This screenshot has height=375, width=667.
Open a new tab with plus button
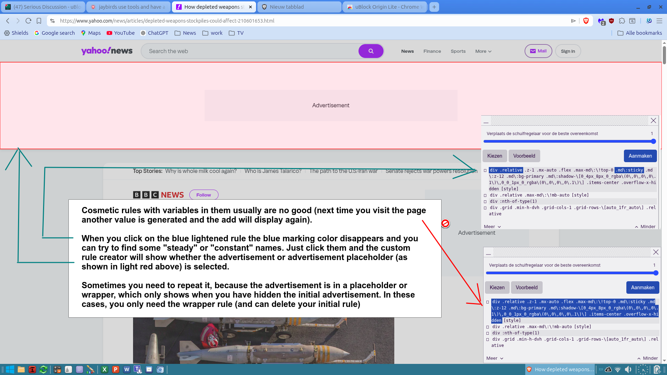pyautogui.click(x=434, y=7)
